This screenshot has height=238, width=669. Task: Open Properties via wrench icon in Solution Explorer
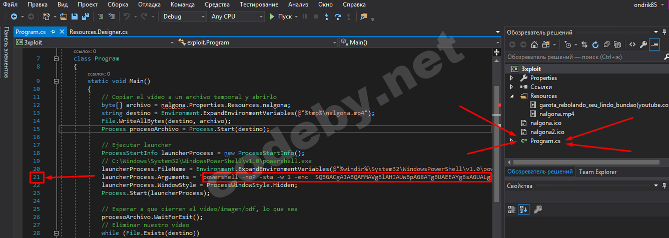[x=643, y=44]
